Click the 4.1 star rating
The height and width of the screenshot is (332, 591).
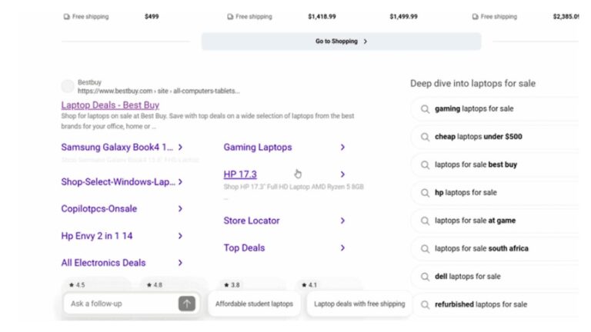[309, 285]
